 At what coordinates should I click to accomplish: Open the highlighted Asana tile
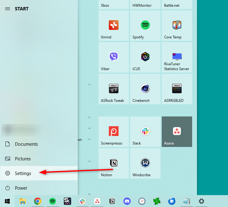click(x=177, y=132)
